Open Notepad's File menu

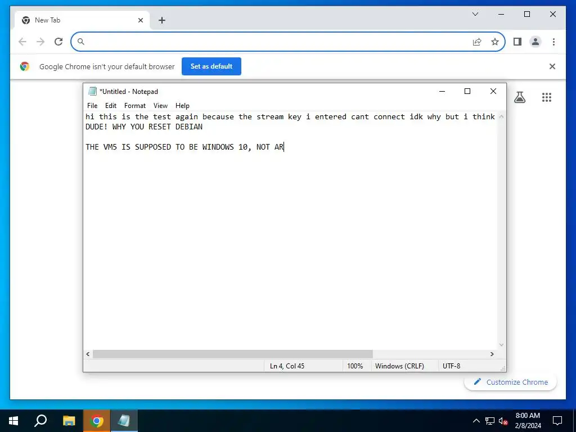(x=92, y=106)
